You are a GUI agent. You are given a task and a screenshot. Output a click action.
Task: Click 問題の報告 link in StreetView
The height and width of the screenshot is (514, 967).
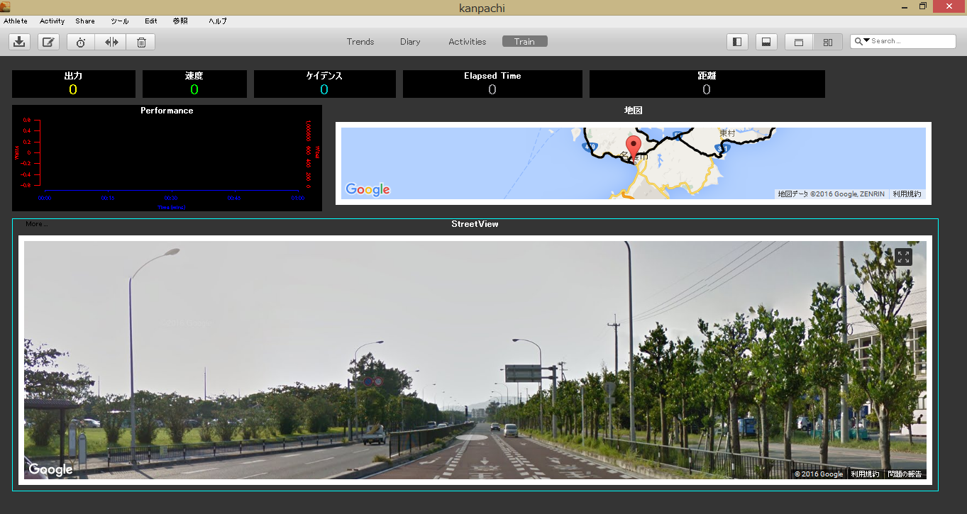click(x=905, y=474)
